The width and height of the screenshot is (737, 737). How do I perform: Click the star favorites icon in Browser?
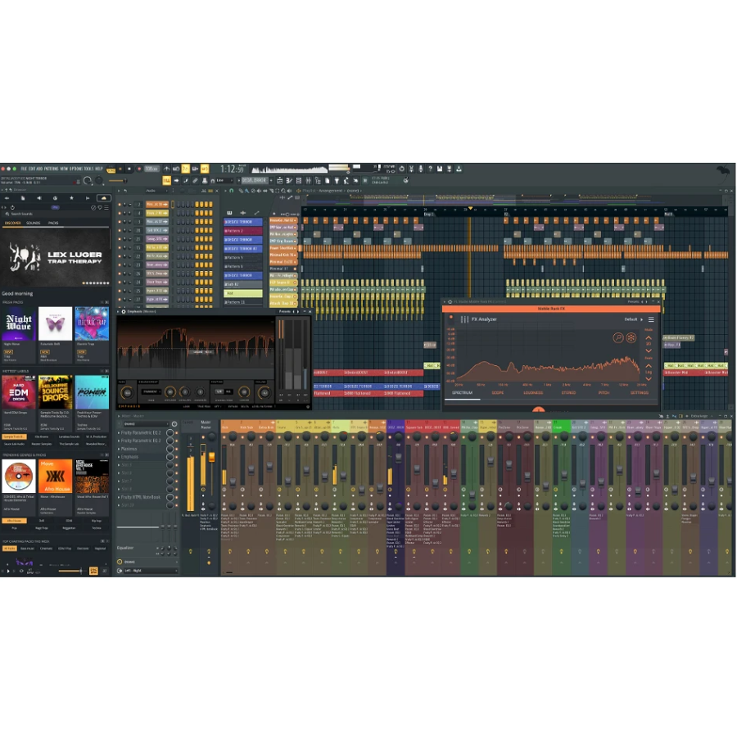71,198
